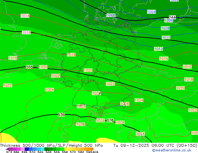The width and height of the screenshot is (198, 153).
Task: Click the legend value 570
Action: click(x=73, y=152)
